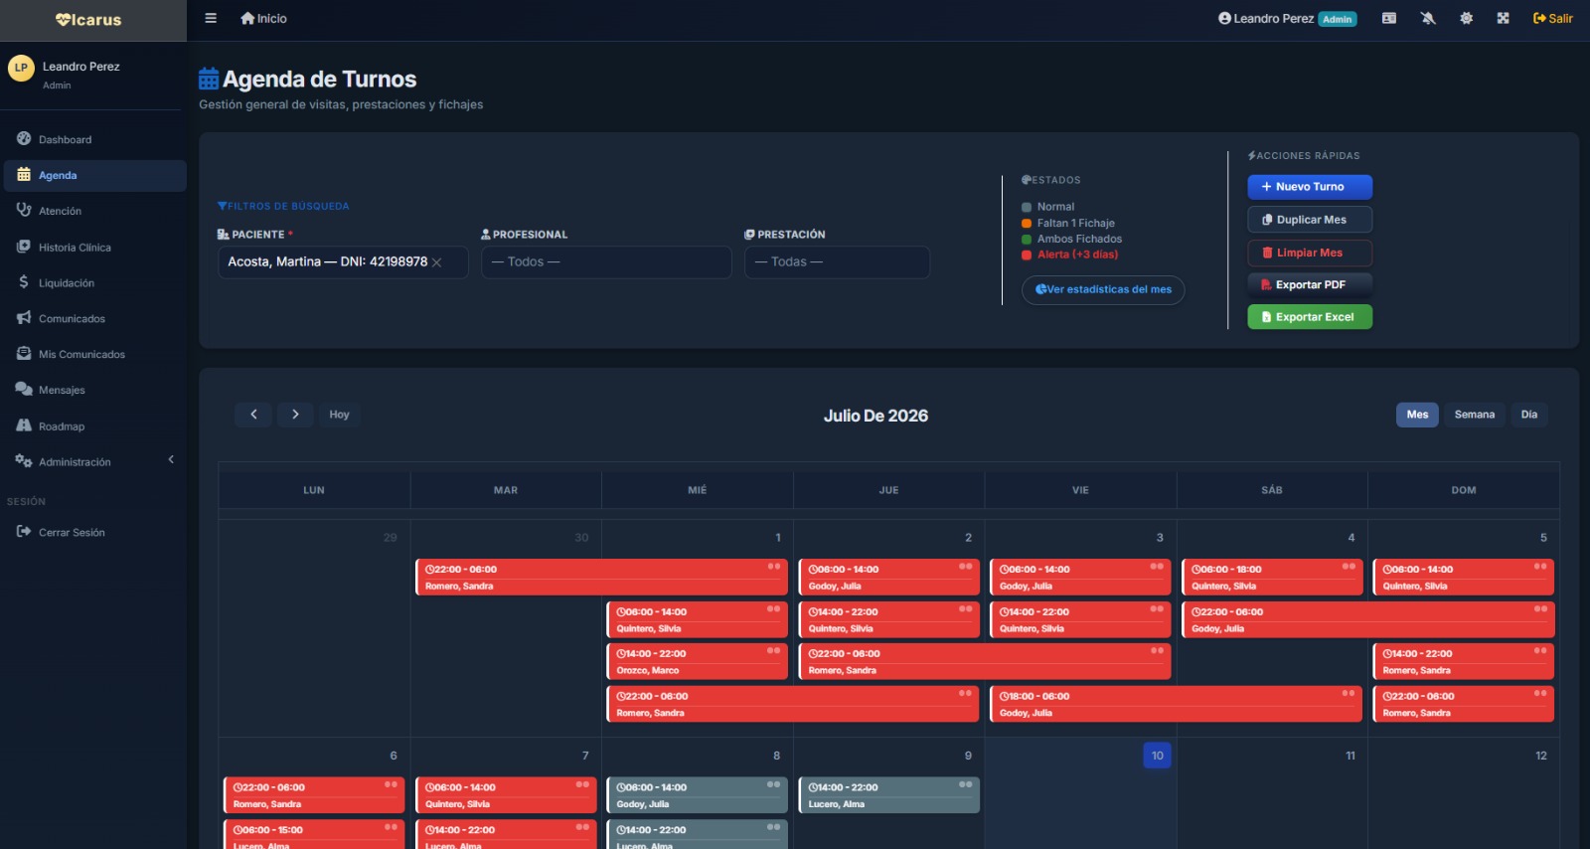Switch to the Semana view
Image resolution: width=1590 pixels, height=849 pixels.
(1475, 415)
